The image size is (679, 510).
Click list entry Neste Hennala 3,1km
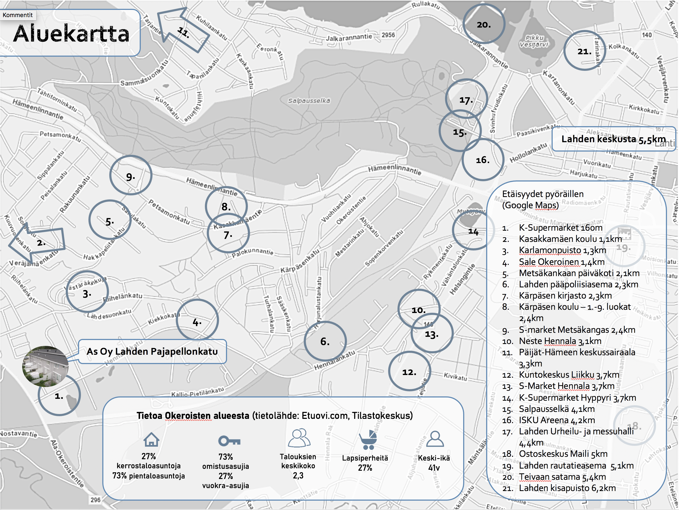click(x=560, y=341)
